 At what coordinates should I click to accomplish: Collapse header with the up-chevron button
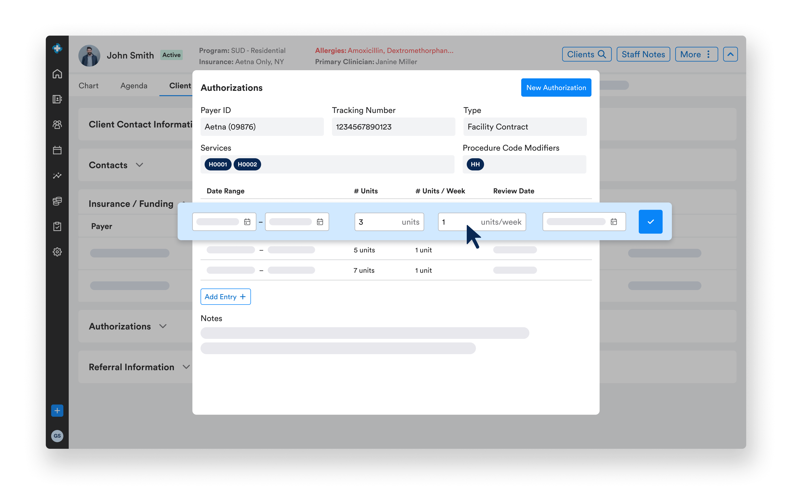click(730, 54)
